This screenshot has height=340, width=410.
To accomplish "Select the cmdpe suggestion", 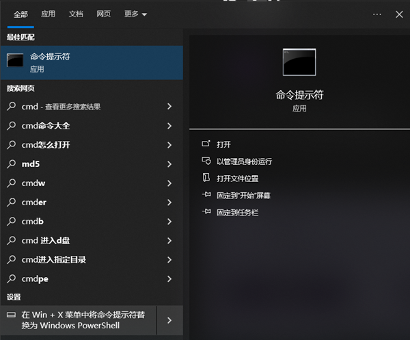I will point(92,278).
